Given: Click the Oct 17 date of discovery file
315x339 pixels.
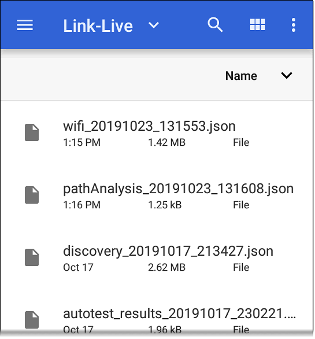Looking at the screenshot, I should pyautogui.click(x=78, y=267).
